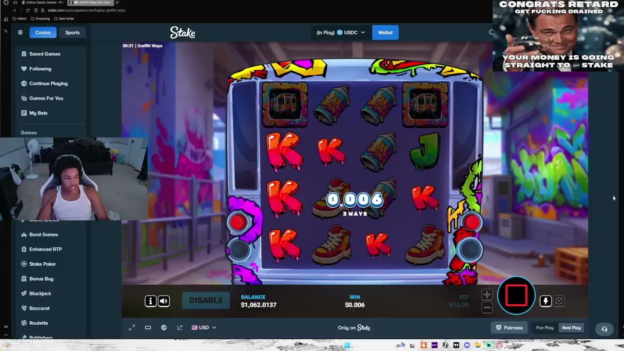Reload the current page
Viewport: 624px width, 351px height.
coord(28,10)
